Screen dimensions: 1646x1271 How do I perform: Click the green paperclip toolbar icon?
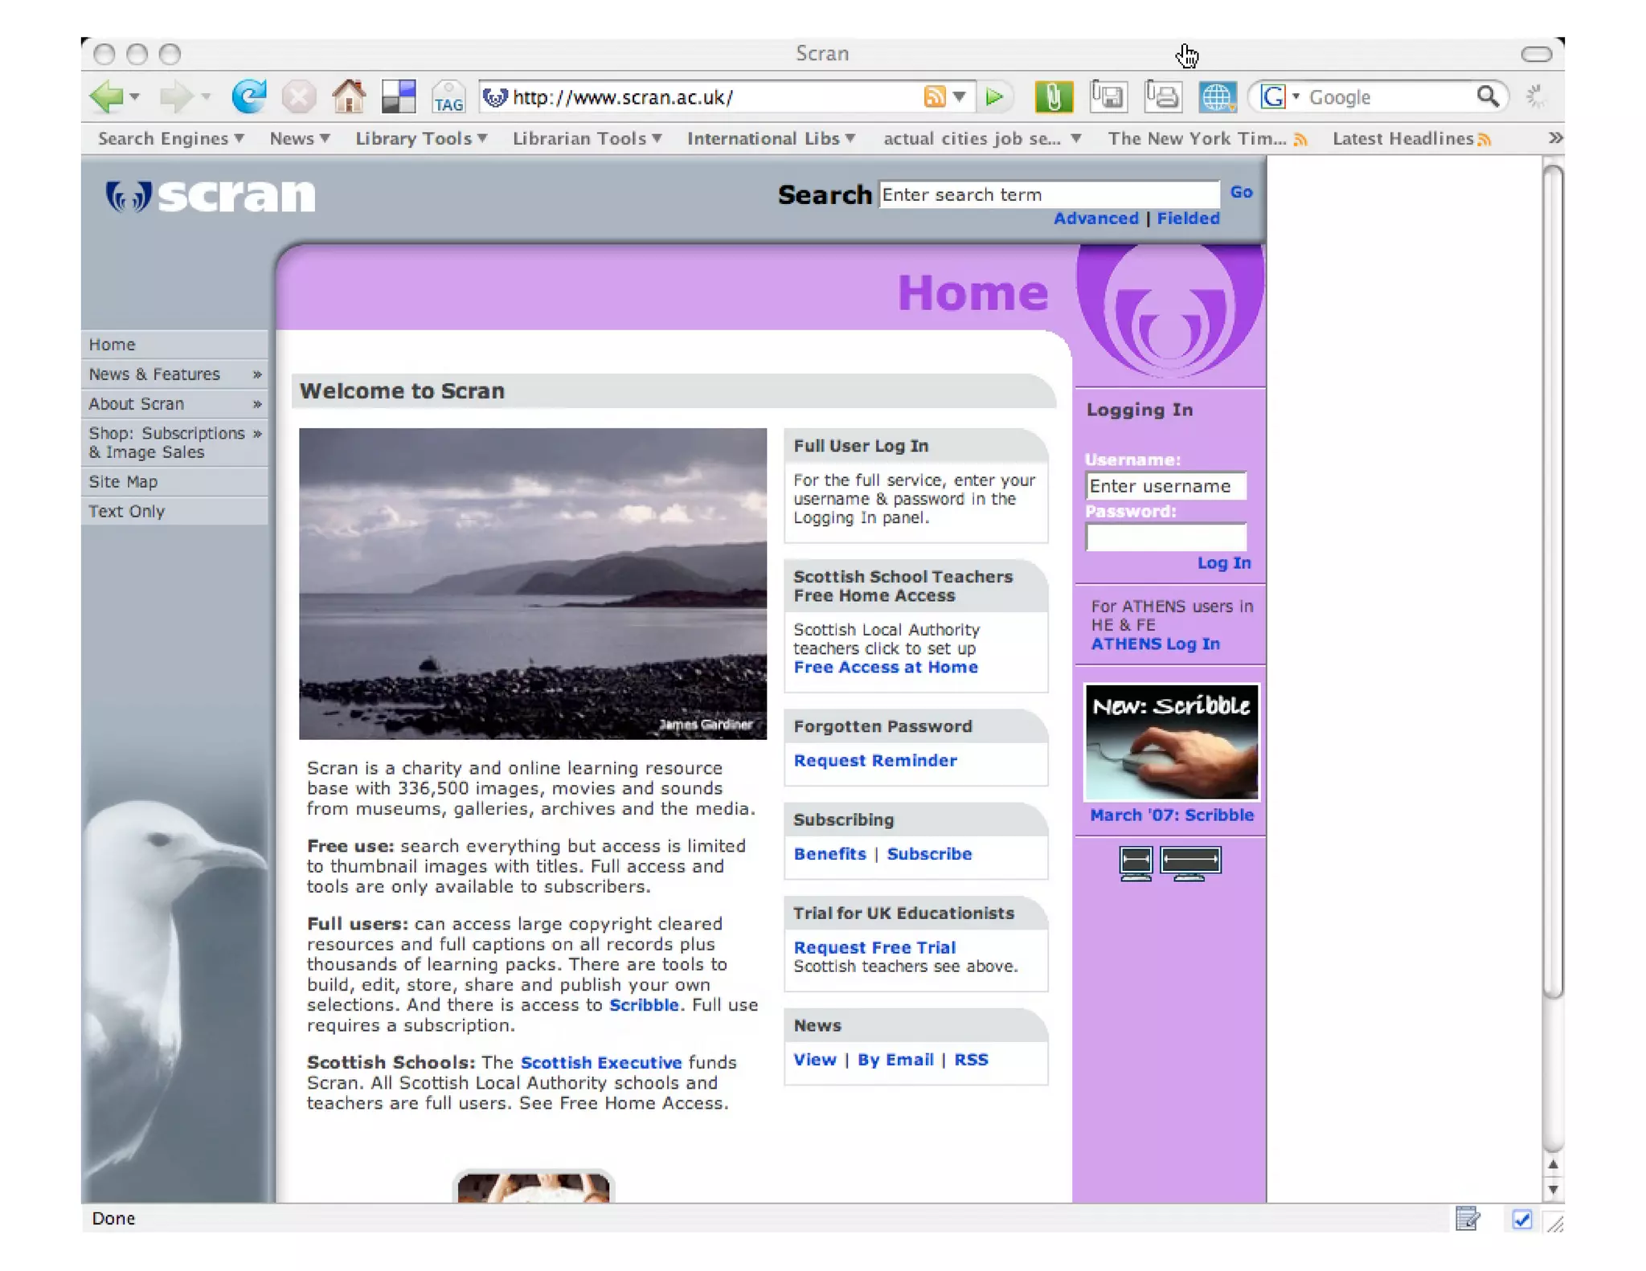(x=1053, y=97)
